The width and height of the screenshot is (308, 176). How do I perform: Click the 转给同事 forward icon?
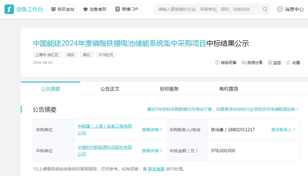coord(217,63)
